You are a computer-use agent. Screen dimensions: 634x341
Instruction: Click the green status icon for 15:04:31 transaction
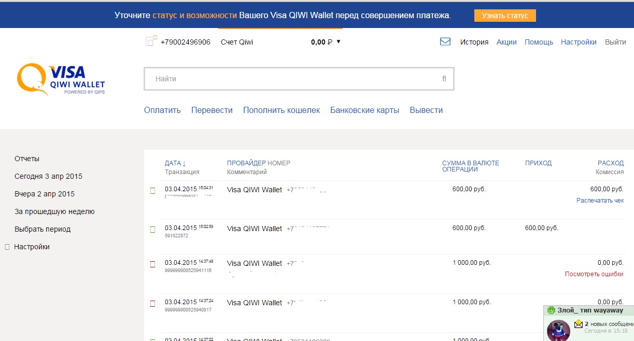[x=153, y=191]
